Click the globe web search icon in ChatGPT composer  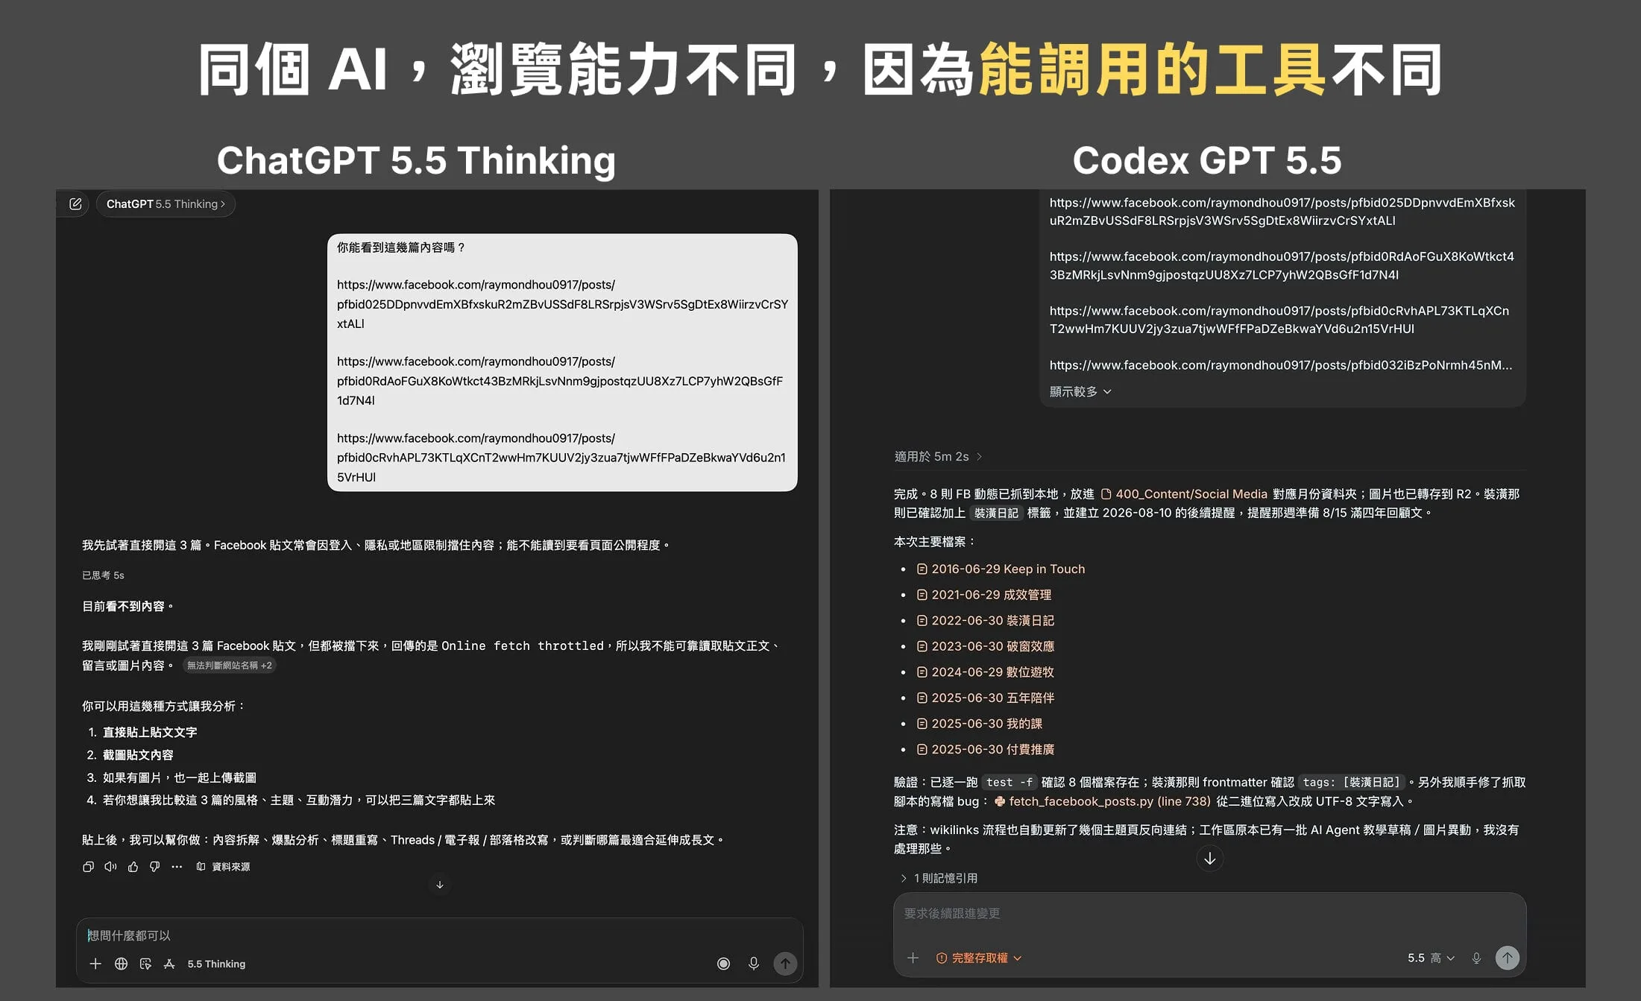click(x=121, y=964)
